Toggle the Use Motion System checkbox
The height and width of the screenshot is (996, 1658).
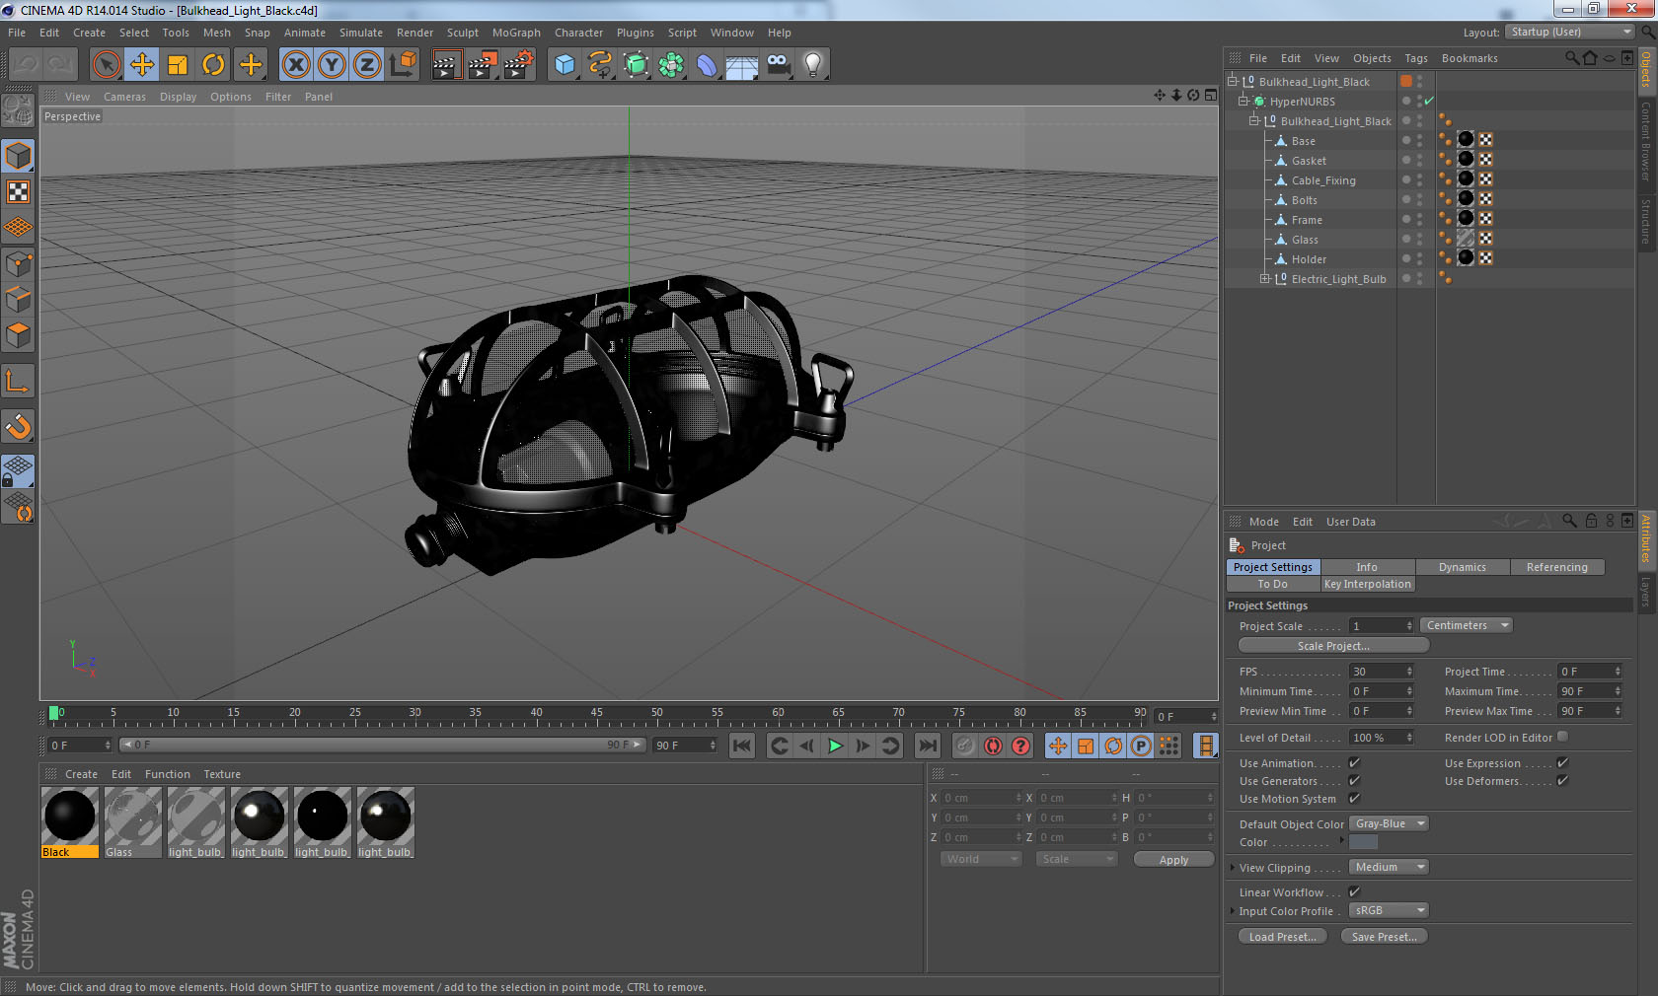click(1354, 799)
